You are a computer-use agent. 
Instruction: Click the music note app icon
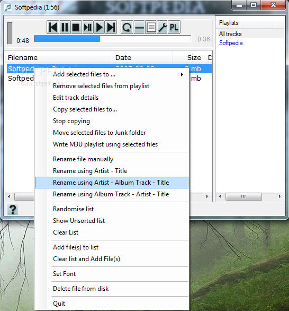pos(8,7)
